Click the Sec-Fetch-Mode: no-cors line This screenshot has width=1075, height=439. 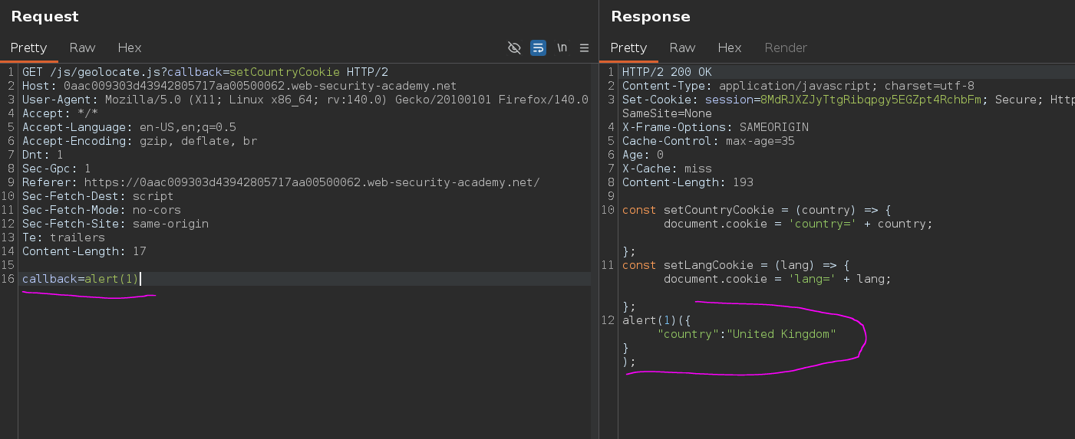101,210
